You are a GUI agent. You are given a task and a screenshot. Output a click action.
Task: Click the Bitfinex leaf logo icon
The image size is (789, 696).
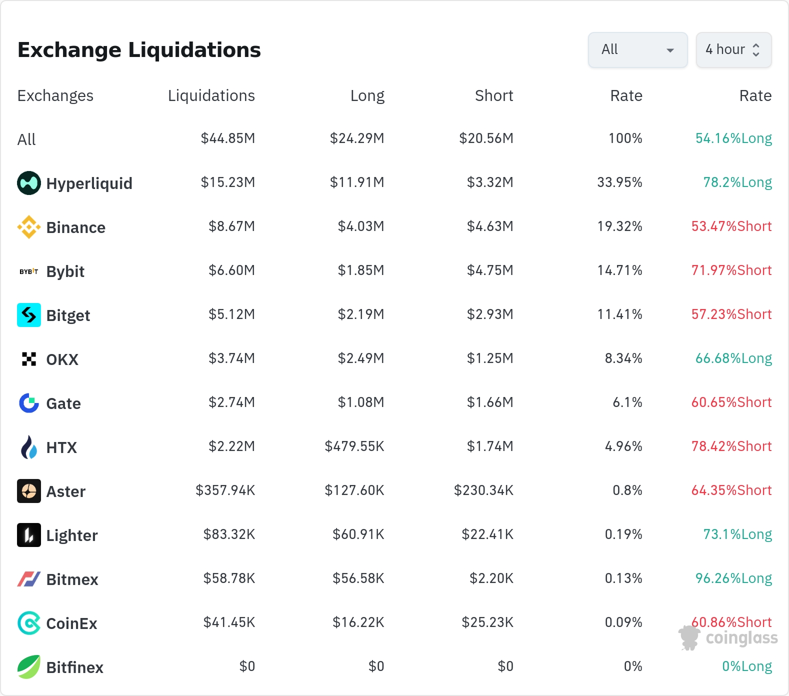pos(29,667)
